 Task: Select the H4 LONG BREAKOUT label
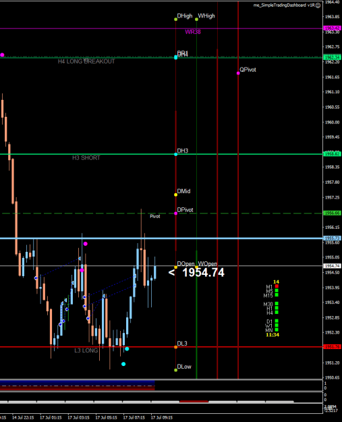86,61
